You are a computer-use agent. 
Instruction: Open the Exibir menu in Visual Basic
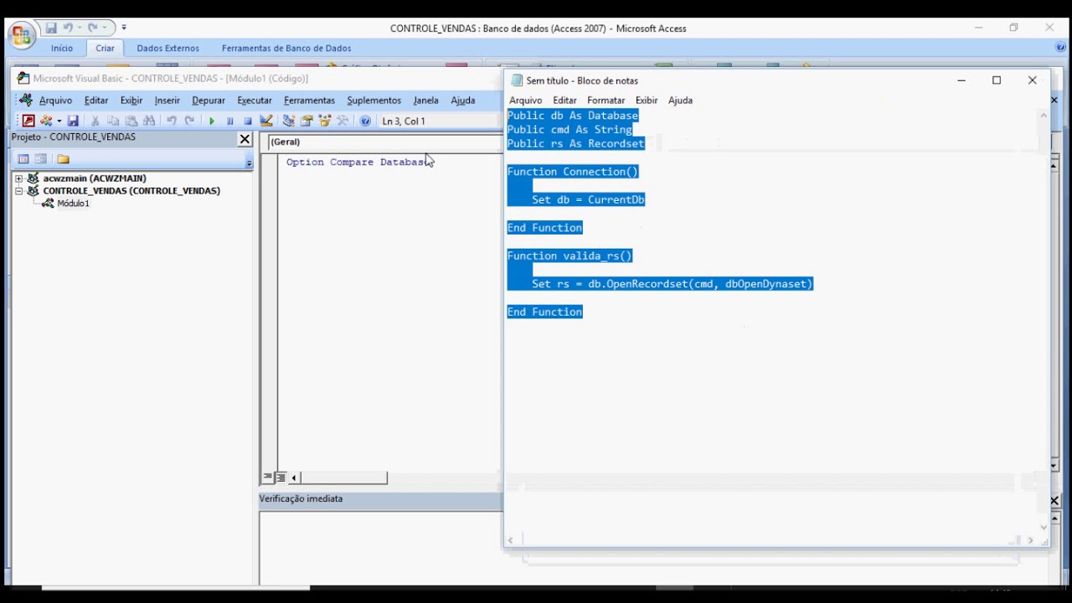pyautogui.click(x=131, y=100)
